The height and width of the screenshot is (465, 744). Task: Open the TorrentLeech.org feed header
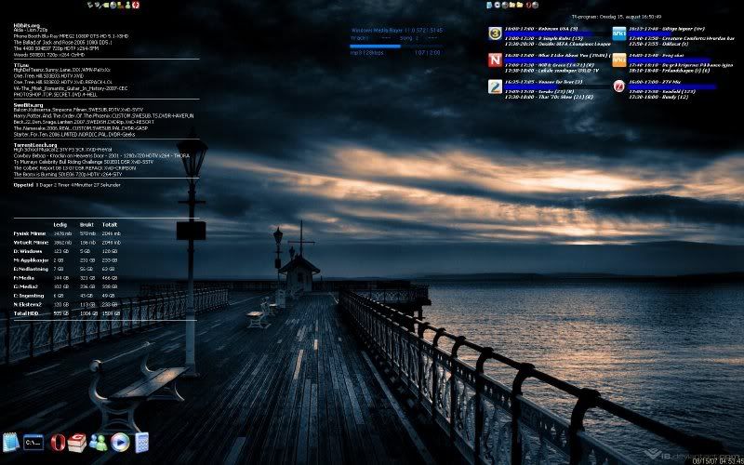pos(35,145)
